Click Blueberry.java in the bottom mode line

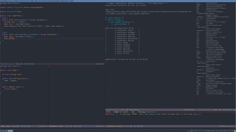(x=56, y=126)
